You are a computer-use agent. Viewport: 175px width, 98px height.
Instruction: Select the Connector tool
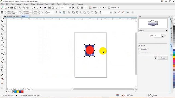click(x=2, y=62)
